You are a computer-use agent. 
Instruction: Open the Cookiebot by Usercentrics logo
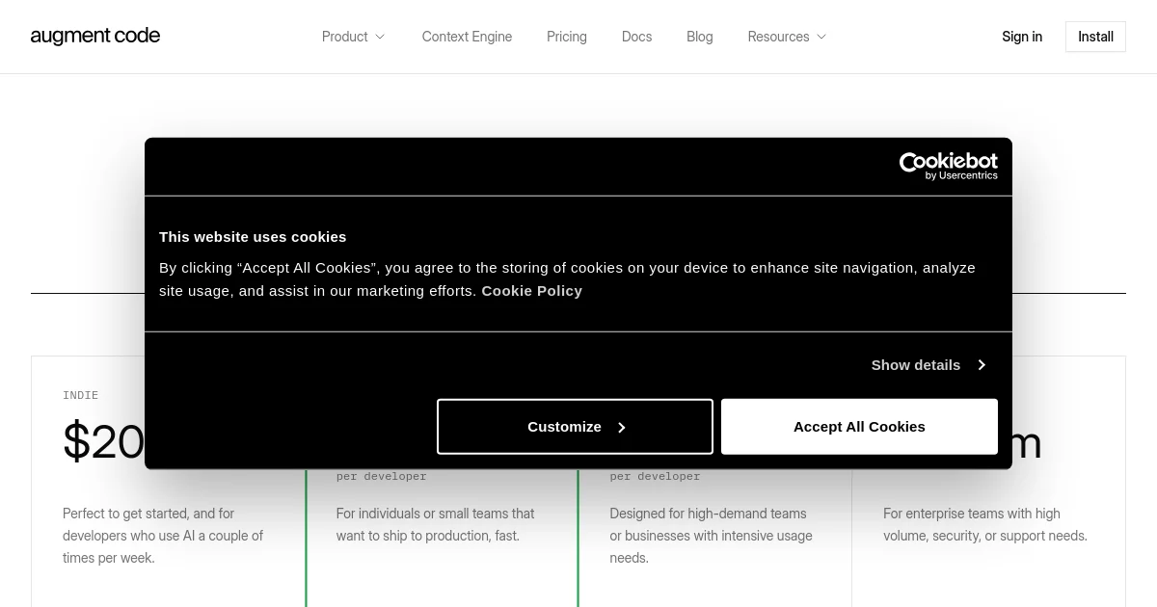coord(949,167)
